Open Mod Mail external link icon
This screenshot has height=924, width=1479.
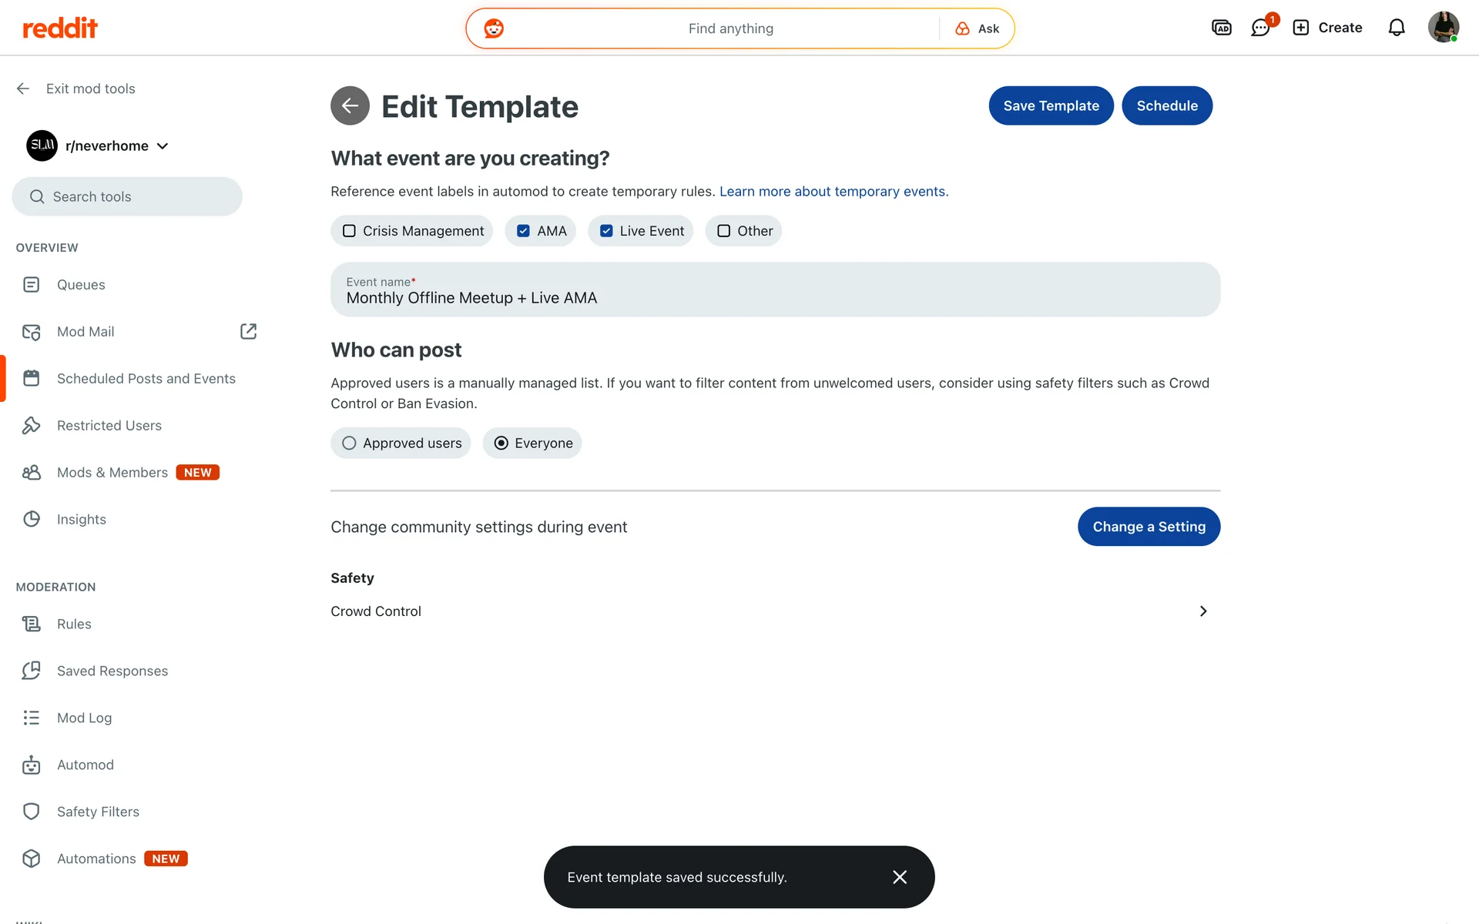[248, 331]
